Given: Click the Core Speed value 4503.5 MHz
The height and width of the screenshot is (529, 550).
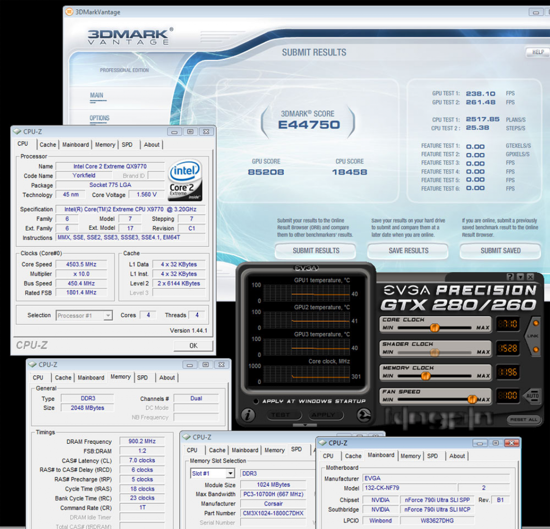Looking at the screenshot, I should [81, 264].
